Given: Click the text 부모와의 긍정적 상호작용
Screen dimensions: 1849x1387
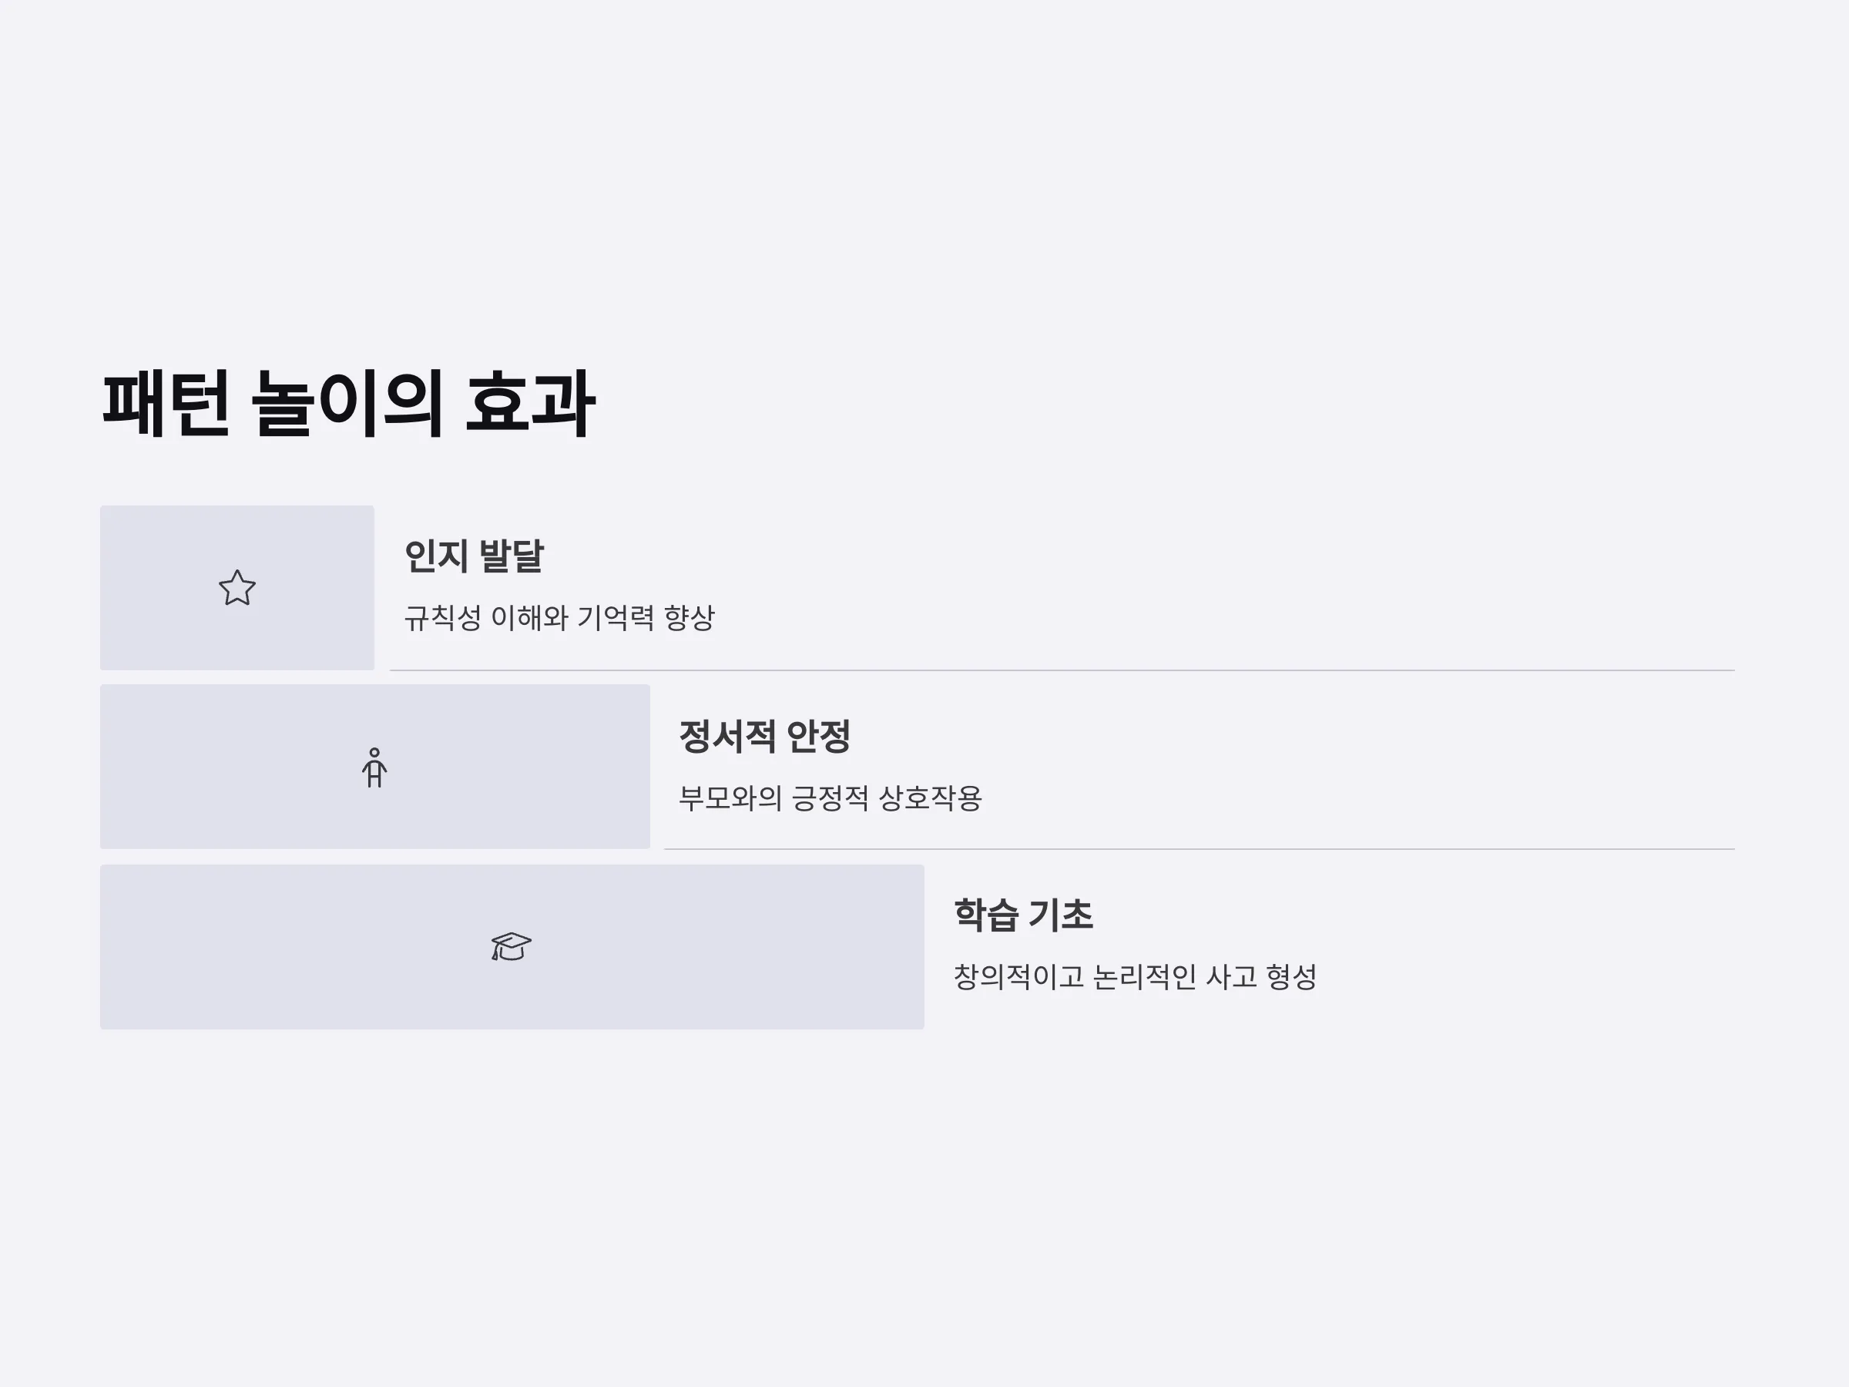Looking at the screenshot, I should (x=830, y=798).
